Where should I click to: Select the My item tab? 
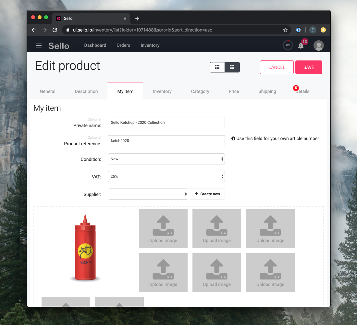125,91
